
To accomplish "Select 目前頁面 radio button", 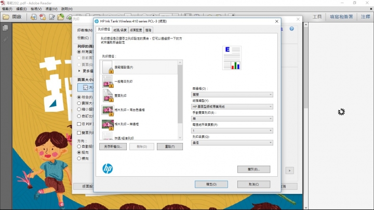I will tap(79, 58).
